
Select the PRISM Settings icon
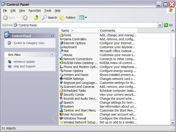tap(61, 79)
